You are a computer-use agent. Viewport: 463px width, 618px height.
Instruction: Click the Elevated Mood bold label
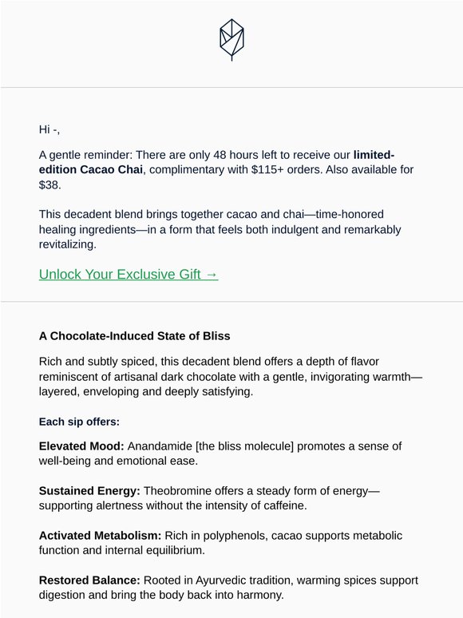point(81,446)
